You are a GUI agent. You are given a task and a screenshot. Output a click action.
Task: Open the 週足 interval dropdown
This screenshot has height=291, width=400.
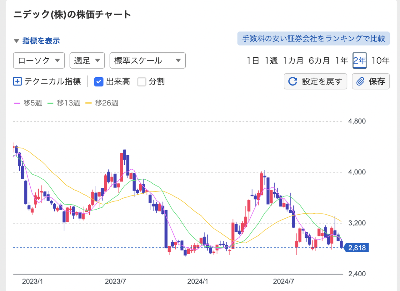click(87, 61)
